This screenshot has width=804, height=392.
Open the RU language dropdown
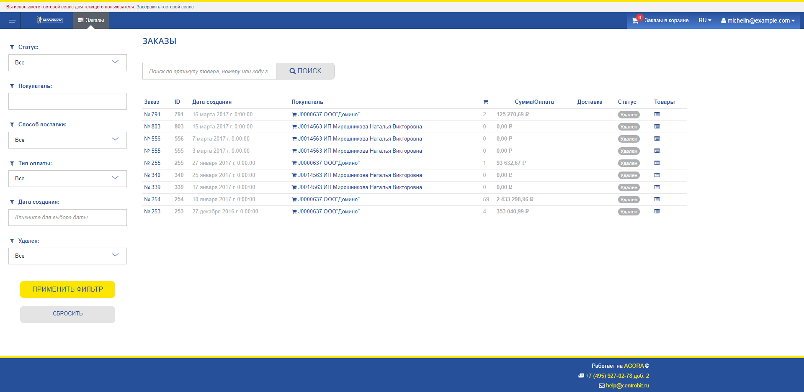point(705,20)
